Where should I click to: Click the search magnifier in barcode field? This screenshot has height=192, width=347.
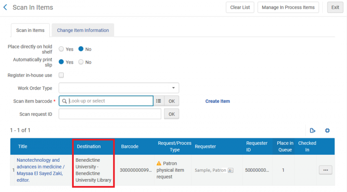point(65,101)
